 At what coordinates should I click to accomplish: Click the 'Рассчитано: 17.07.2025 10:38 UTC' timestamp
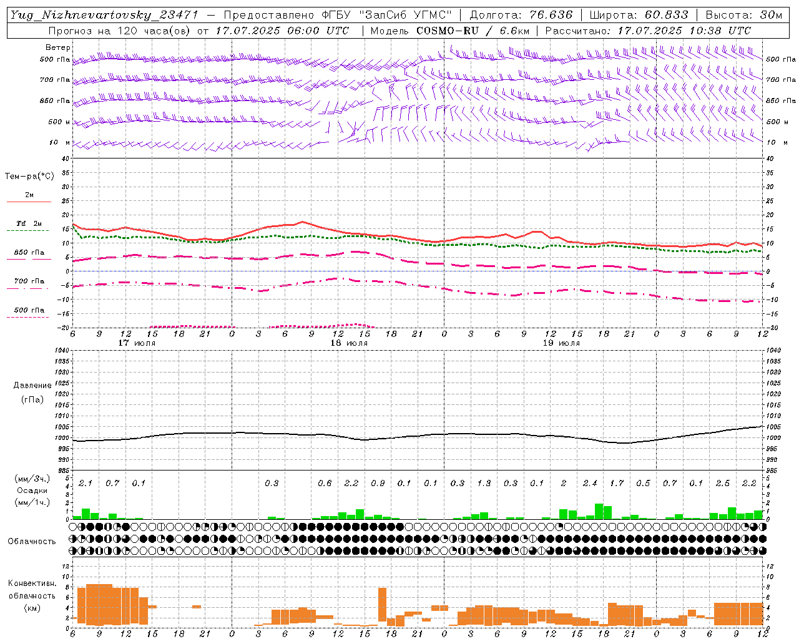[x=648, y=31]
